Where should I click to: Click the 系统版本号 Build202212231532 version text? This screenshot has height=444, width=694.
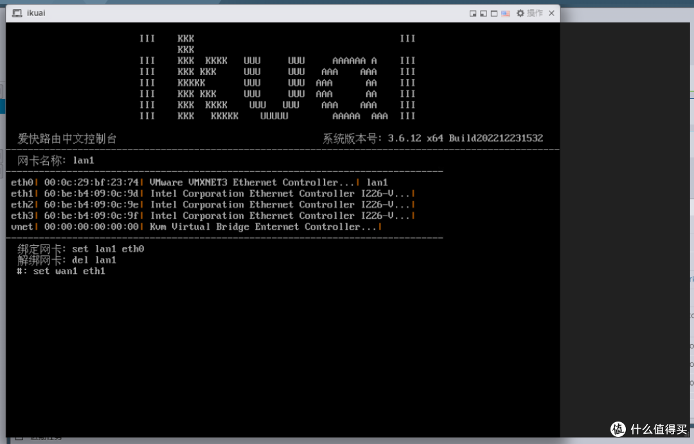coord(431,137)
